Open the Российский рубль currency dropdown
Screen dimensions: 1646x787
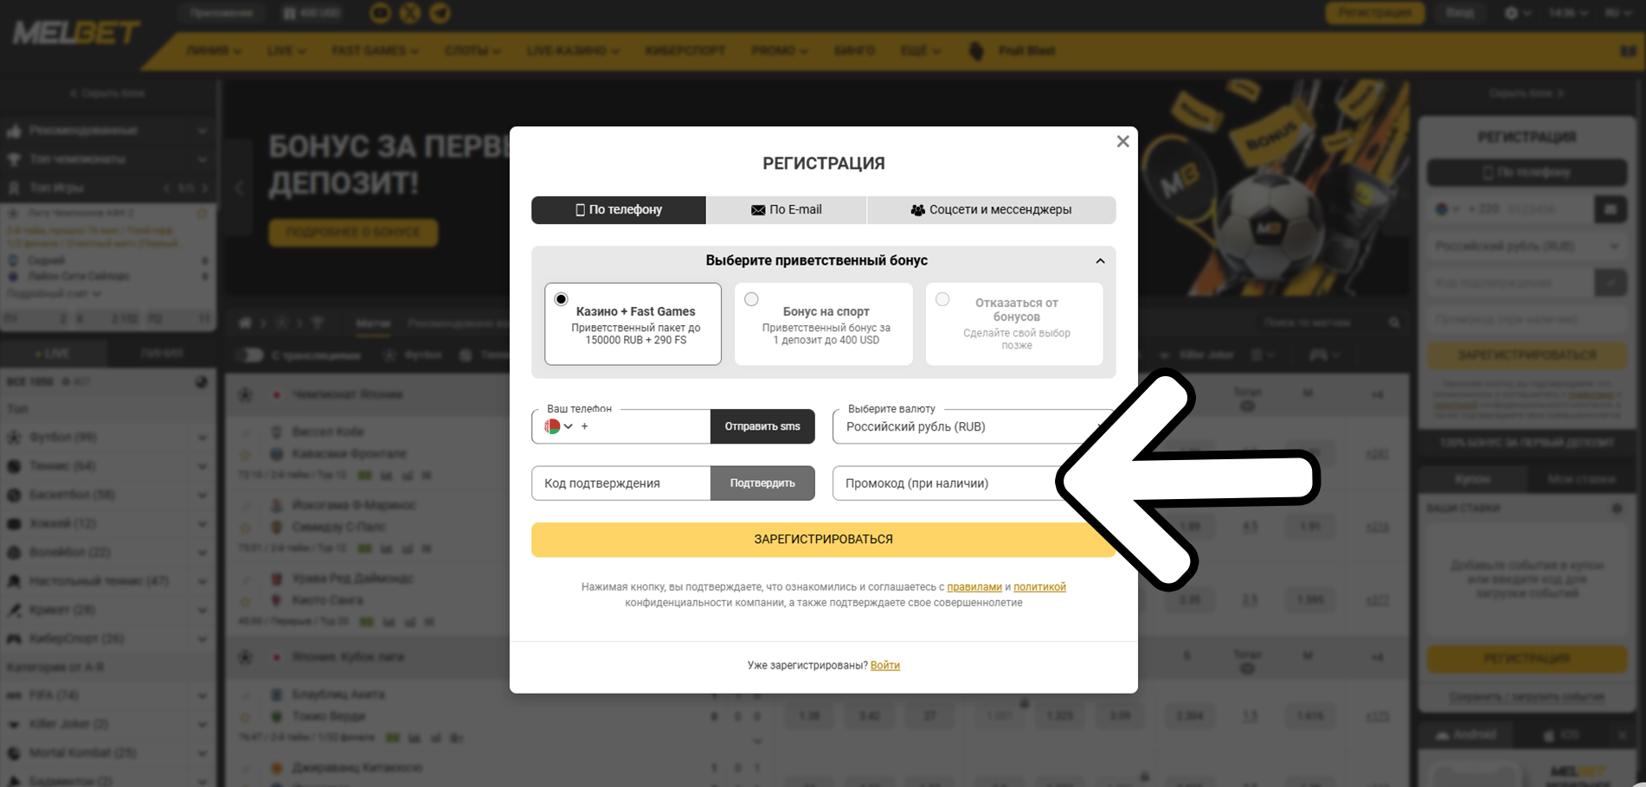click(973, 426)
